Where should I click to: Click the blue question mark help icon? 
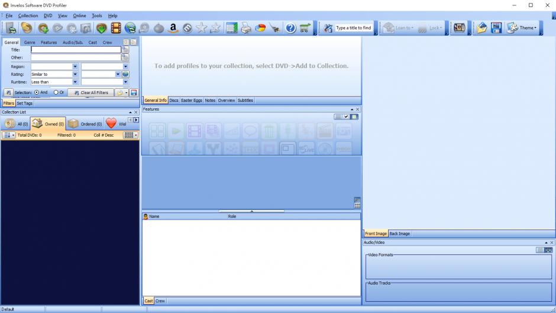[290, 28]
